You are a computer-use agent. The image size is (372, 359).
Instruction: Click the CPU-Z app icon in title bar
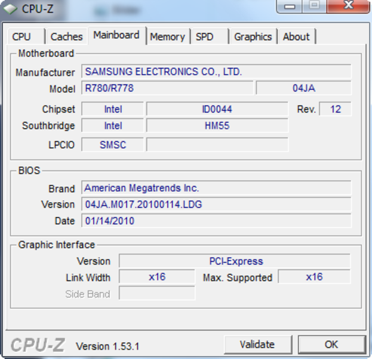pyautogui.click(x=10, y=9)
